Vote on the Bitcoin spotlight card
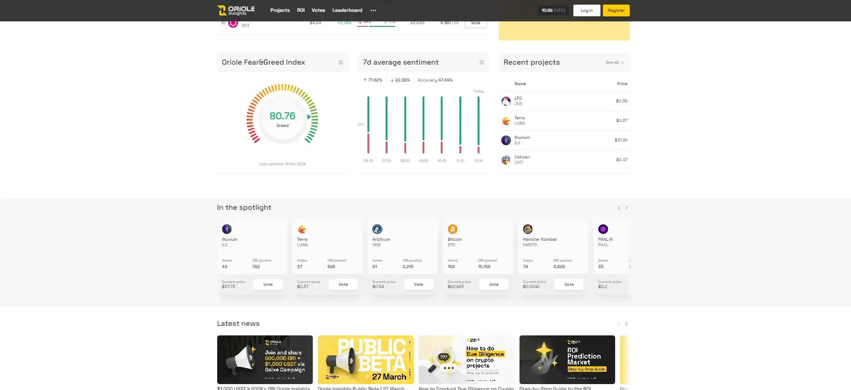Screen dimensions: 851x390 (494, 284)
